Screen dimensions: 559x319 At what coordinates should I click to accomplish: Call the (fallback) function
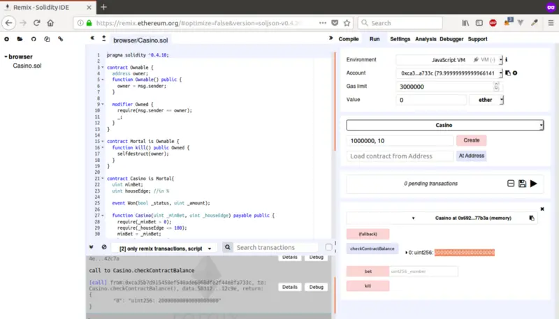pyautogui.click(x=368, y=234)
